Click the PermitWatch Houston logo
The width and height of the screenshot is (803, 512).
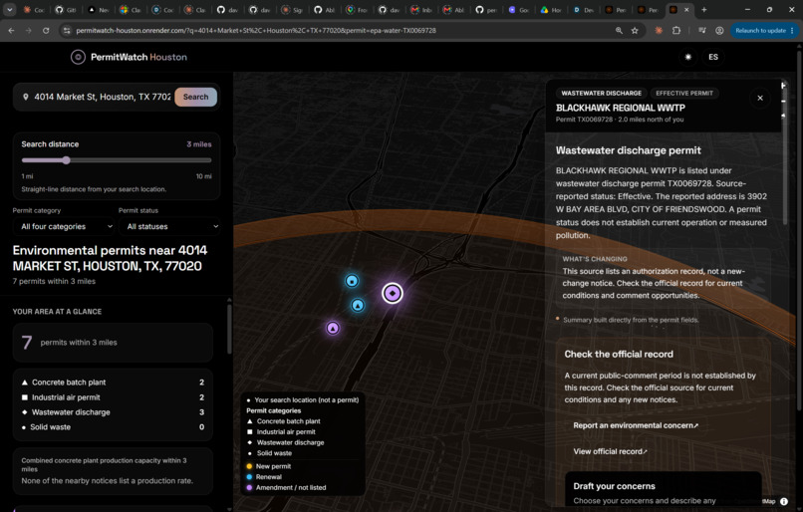[x=129, y=57]
